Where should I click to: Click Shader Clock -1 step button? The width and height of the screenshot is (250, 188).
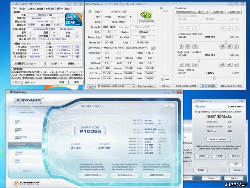(x=181, y=64)
